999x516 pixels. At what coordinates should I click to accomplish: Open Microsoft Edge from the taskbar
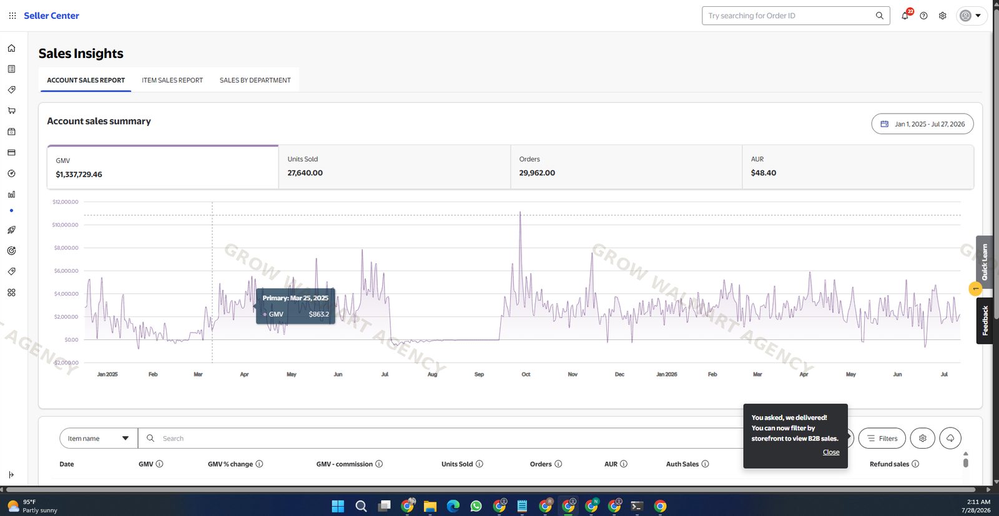453,506
